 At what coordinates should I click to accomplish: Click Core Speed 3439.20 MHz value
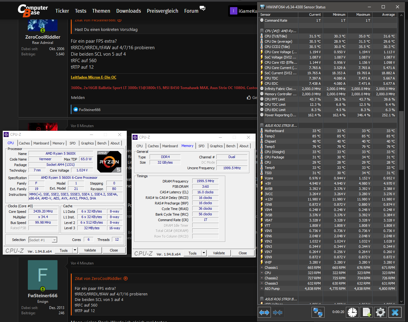point(43,212)
